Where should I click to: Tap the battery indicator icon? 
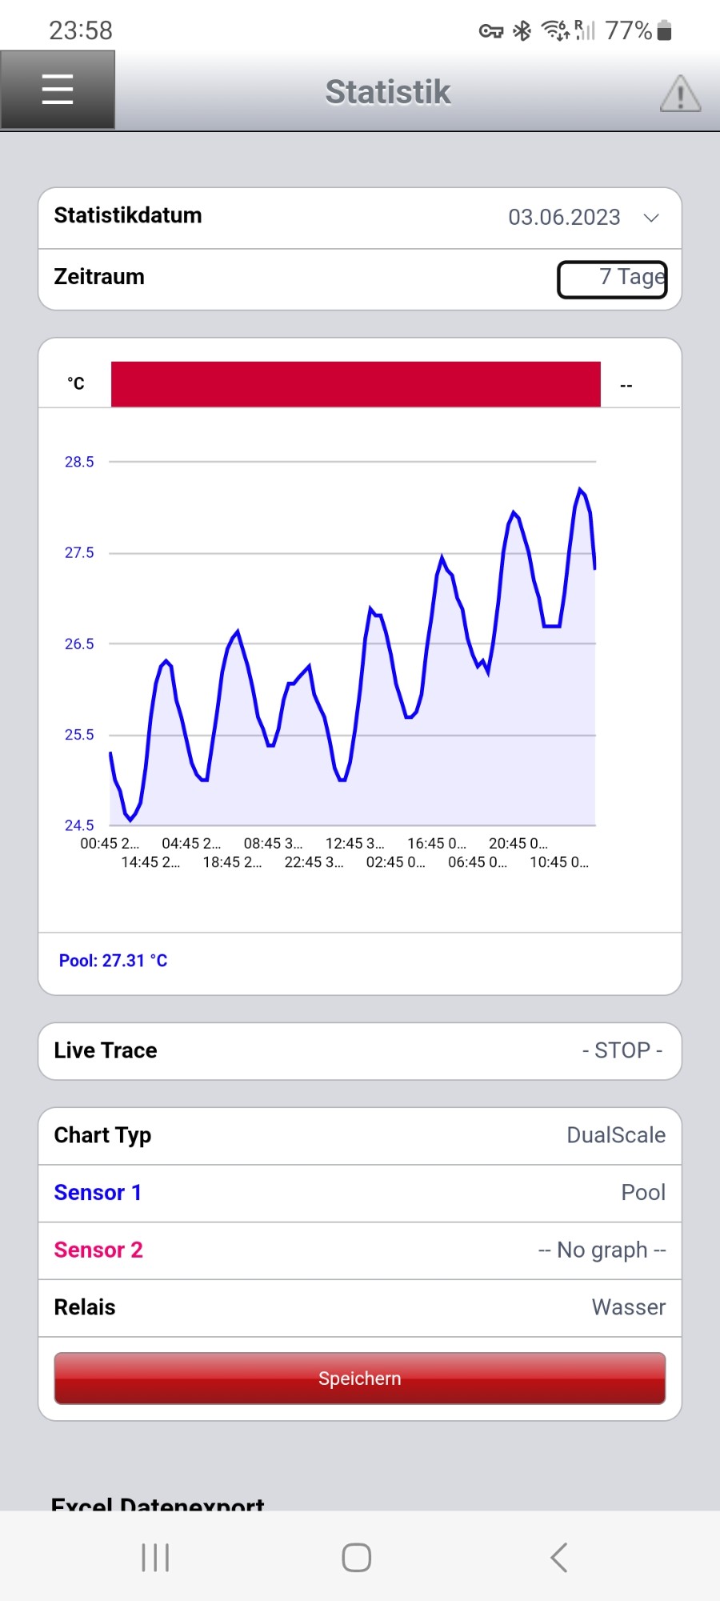coord(664,30)
